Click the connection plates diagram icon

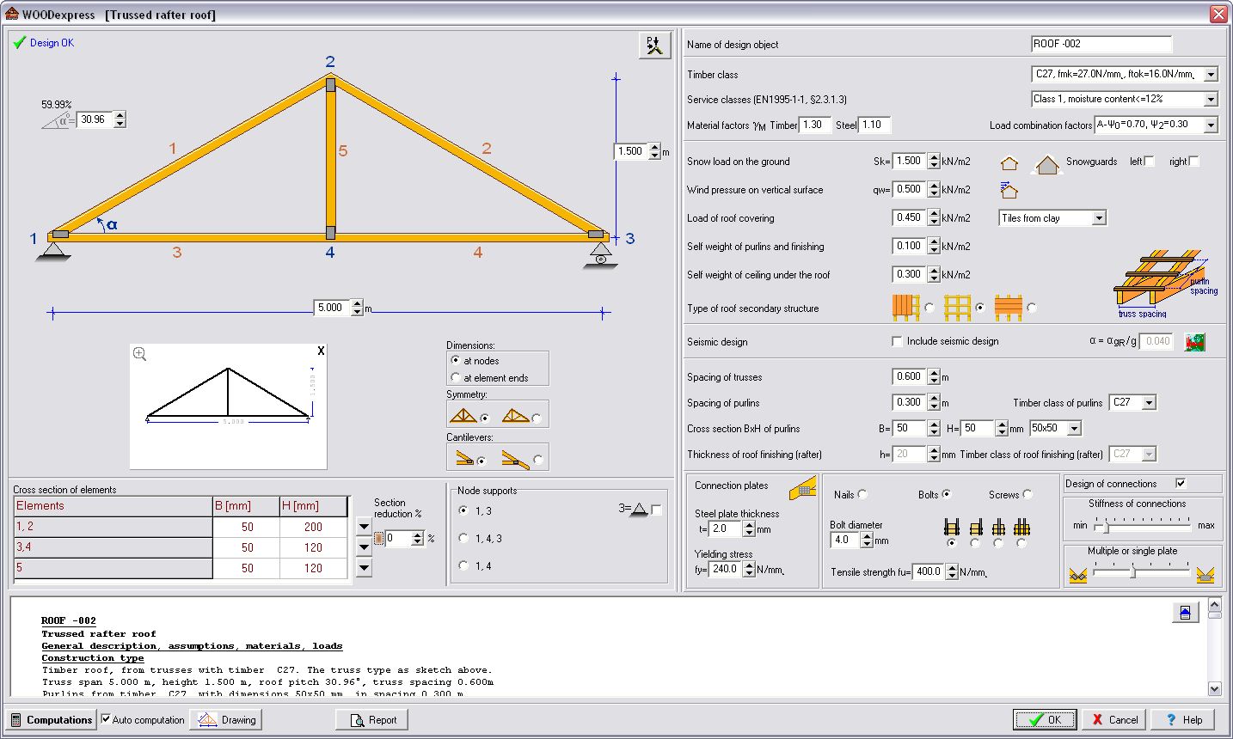tap(802, 488)
